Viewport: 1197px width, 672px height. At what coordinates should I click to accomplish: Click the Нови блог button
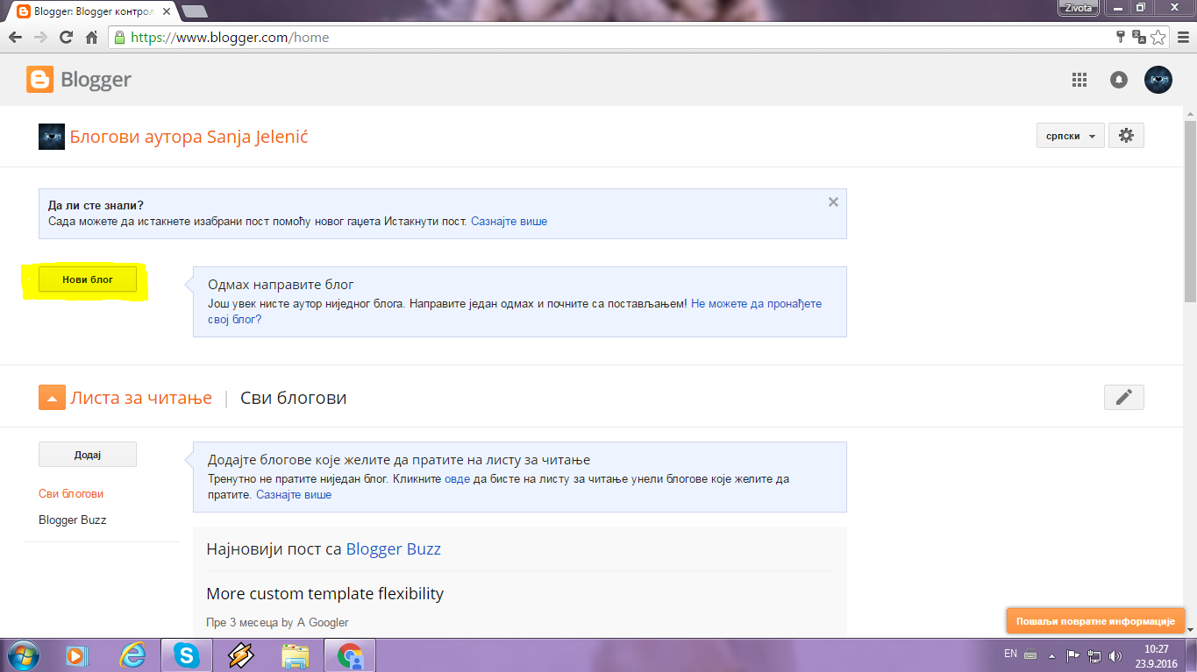pyautogui.click(x=88, y=279)
